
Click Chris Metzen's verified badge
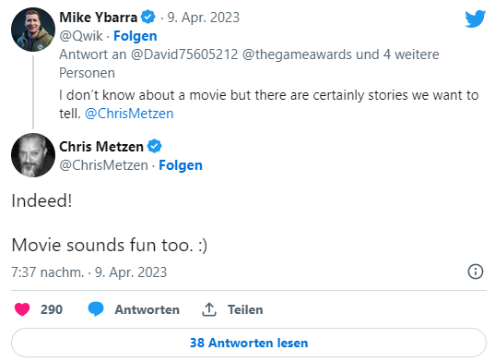(154, 147)
